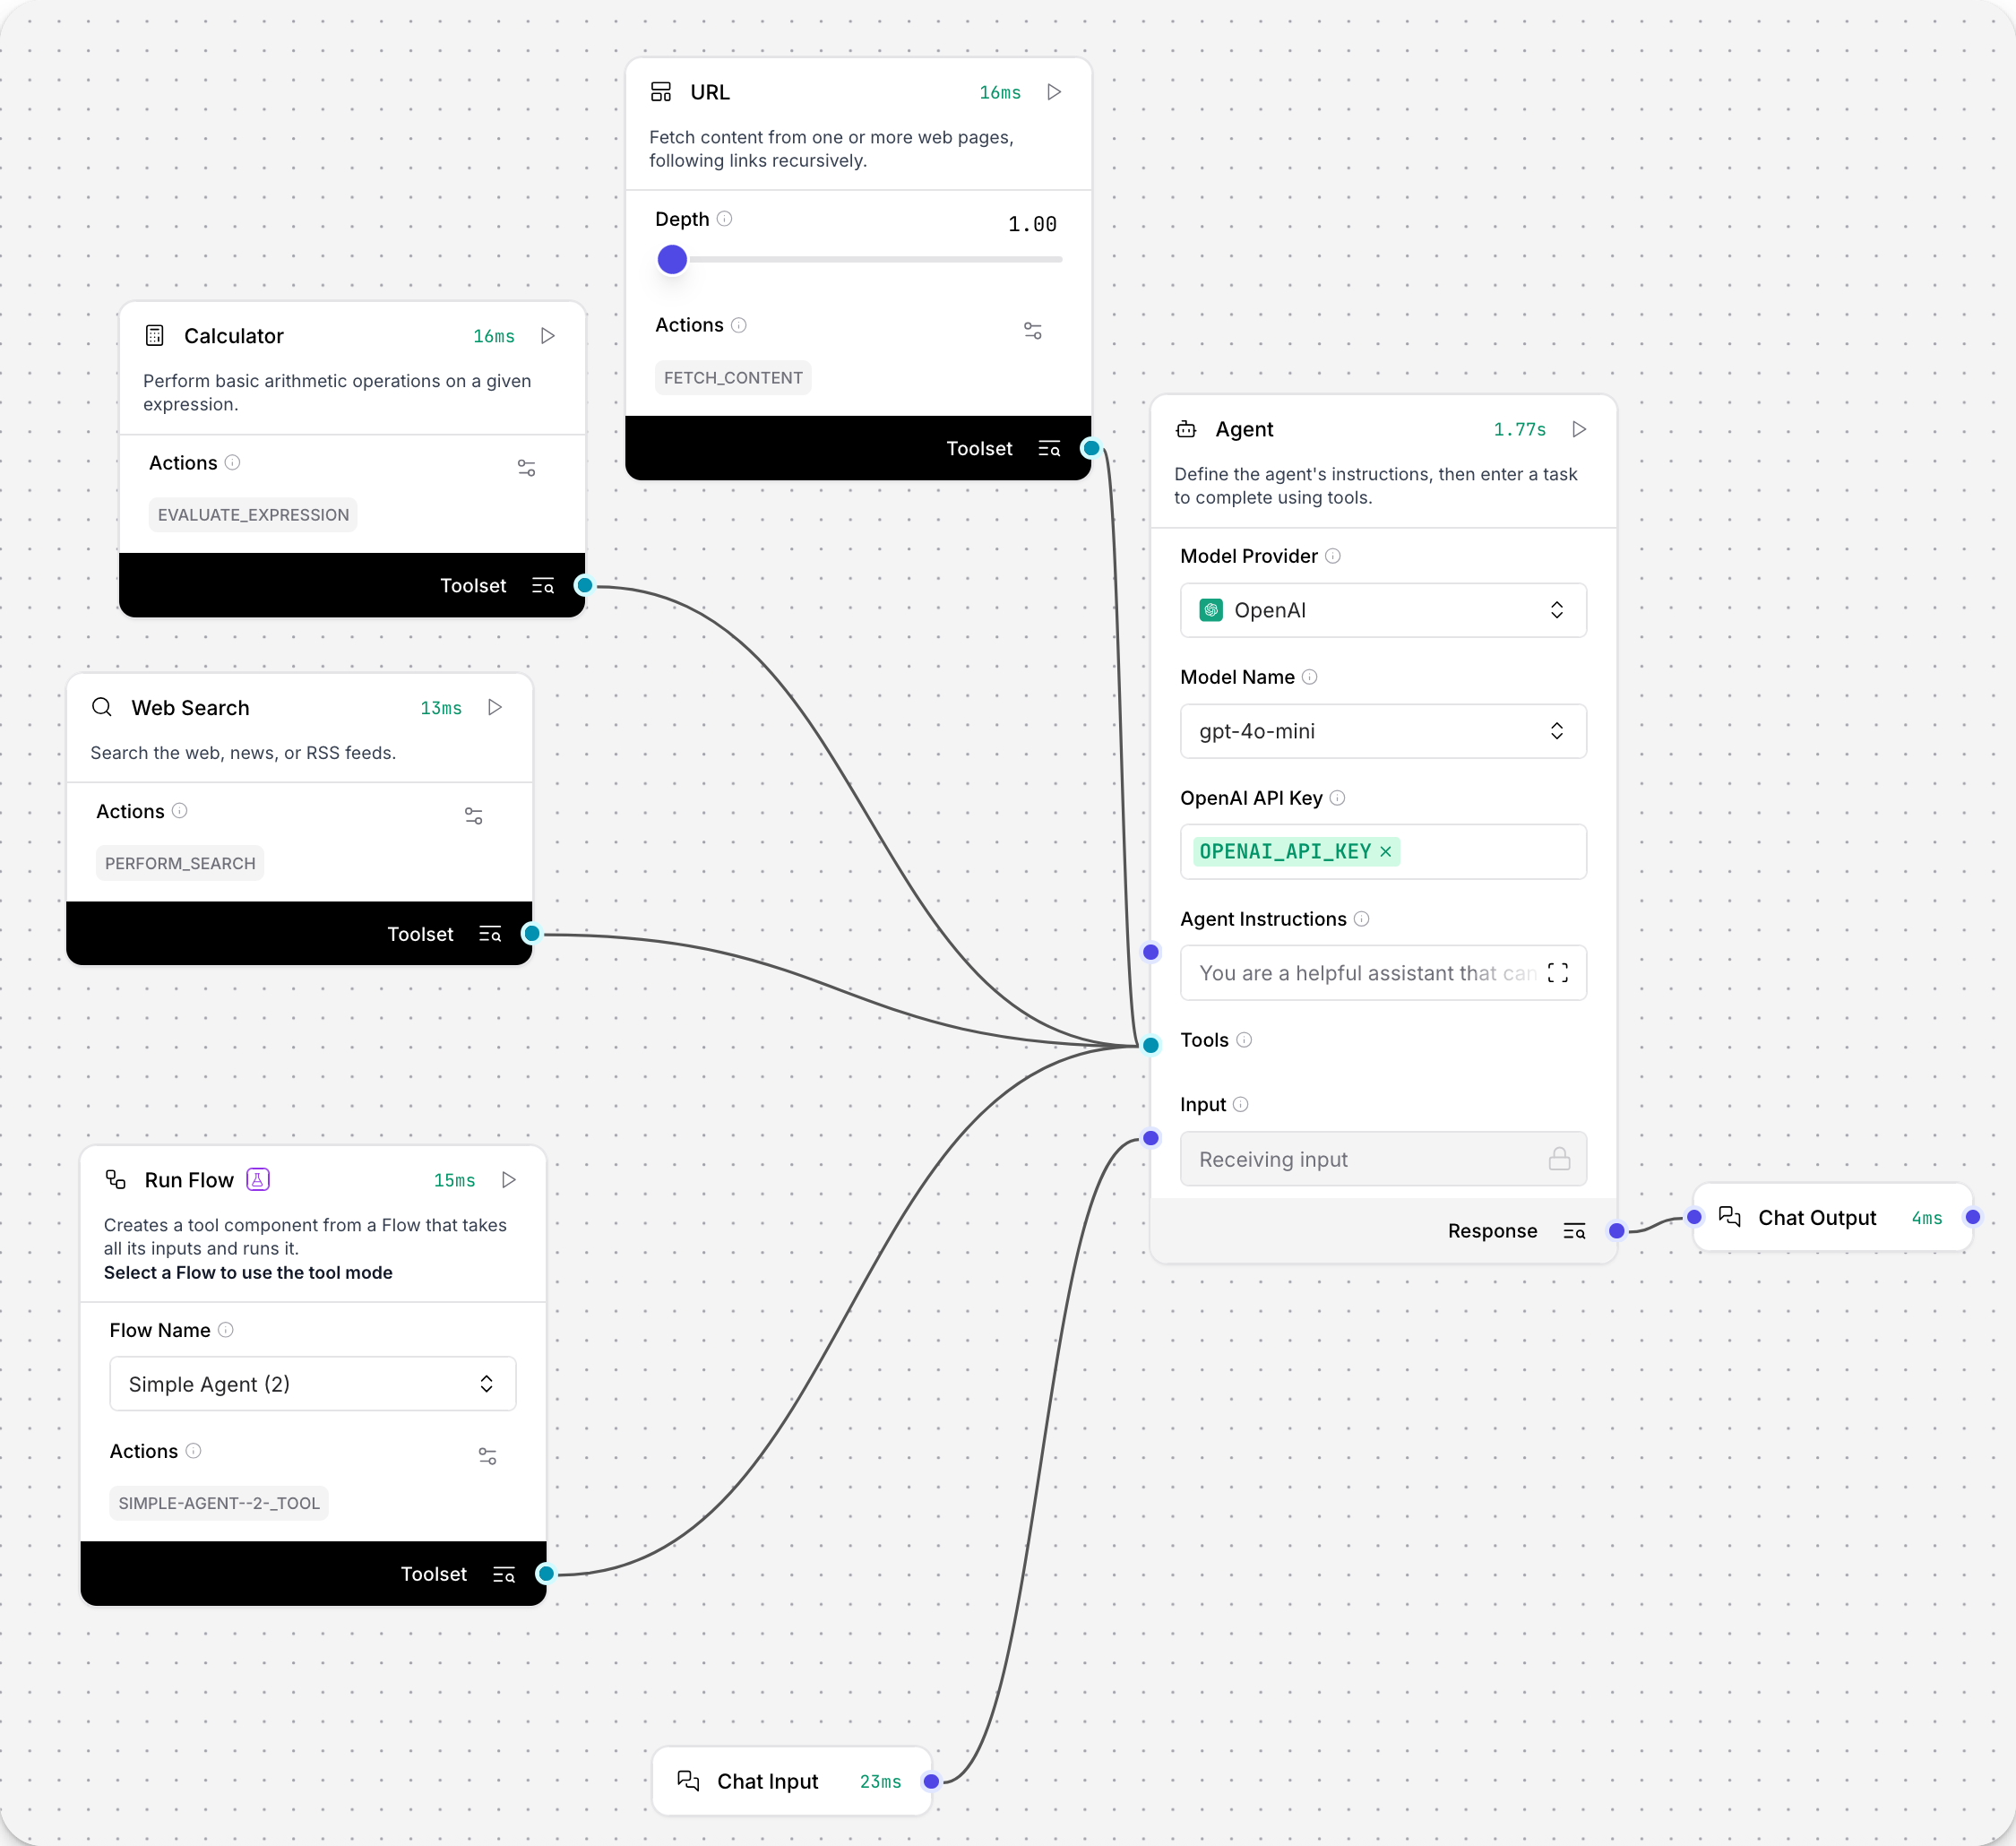The width and height of the screenshot is (2016, 1846).
Task: Run the URL node
Action: point(1054,91)
